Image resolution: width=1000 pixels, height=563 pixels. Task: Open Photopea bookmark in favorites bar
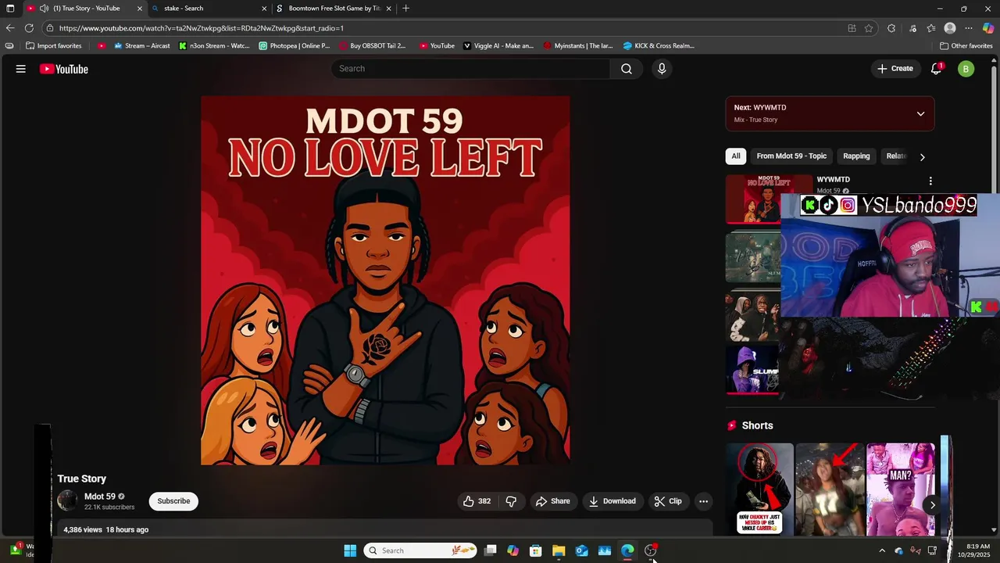pyautogui.click(x=295, y=45)
